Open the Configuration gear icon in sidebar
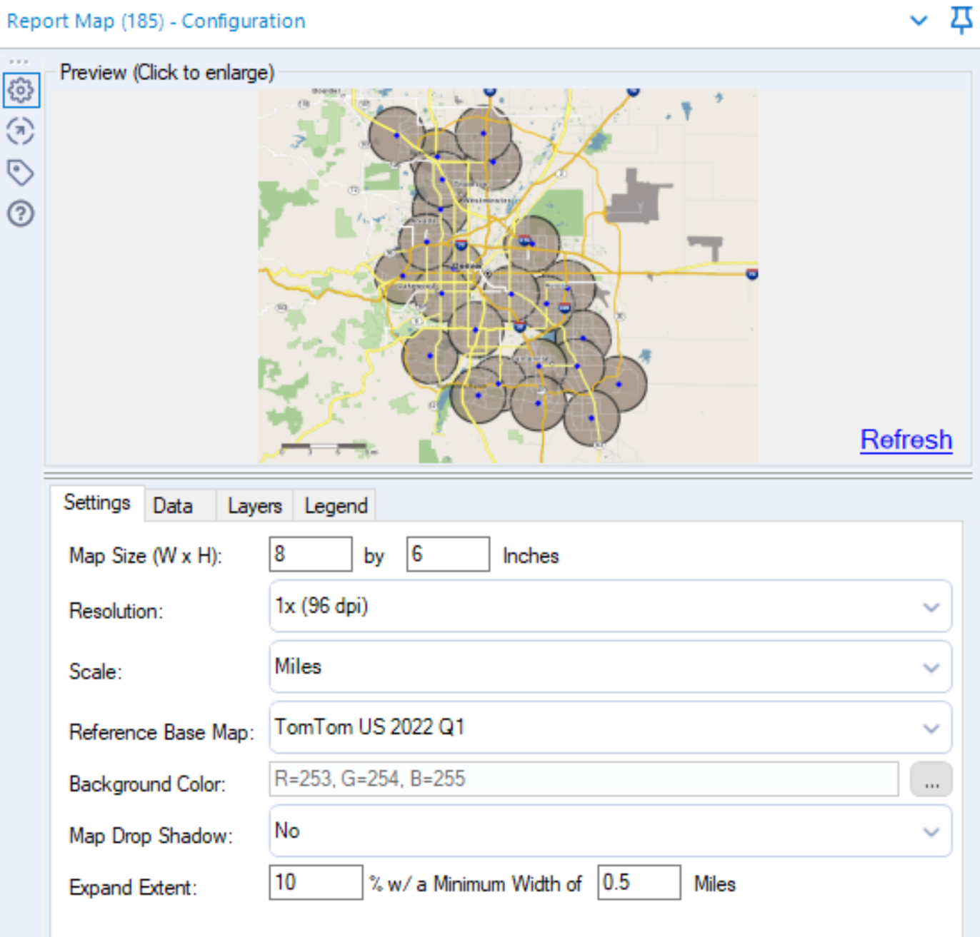Viewport: 980px width, 937px height. pyautogui.click(x=21, y=89)
